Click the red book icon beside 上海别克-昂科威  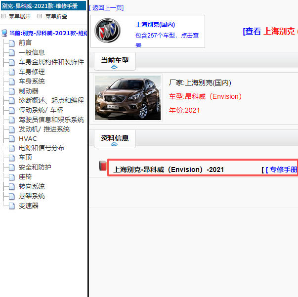[x=103, y=166]
